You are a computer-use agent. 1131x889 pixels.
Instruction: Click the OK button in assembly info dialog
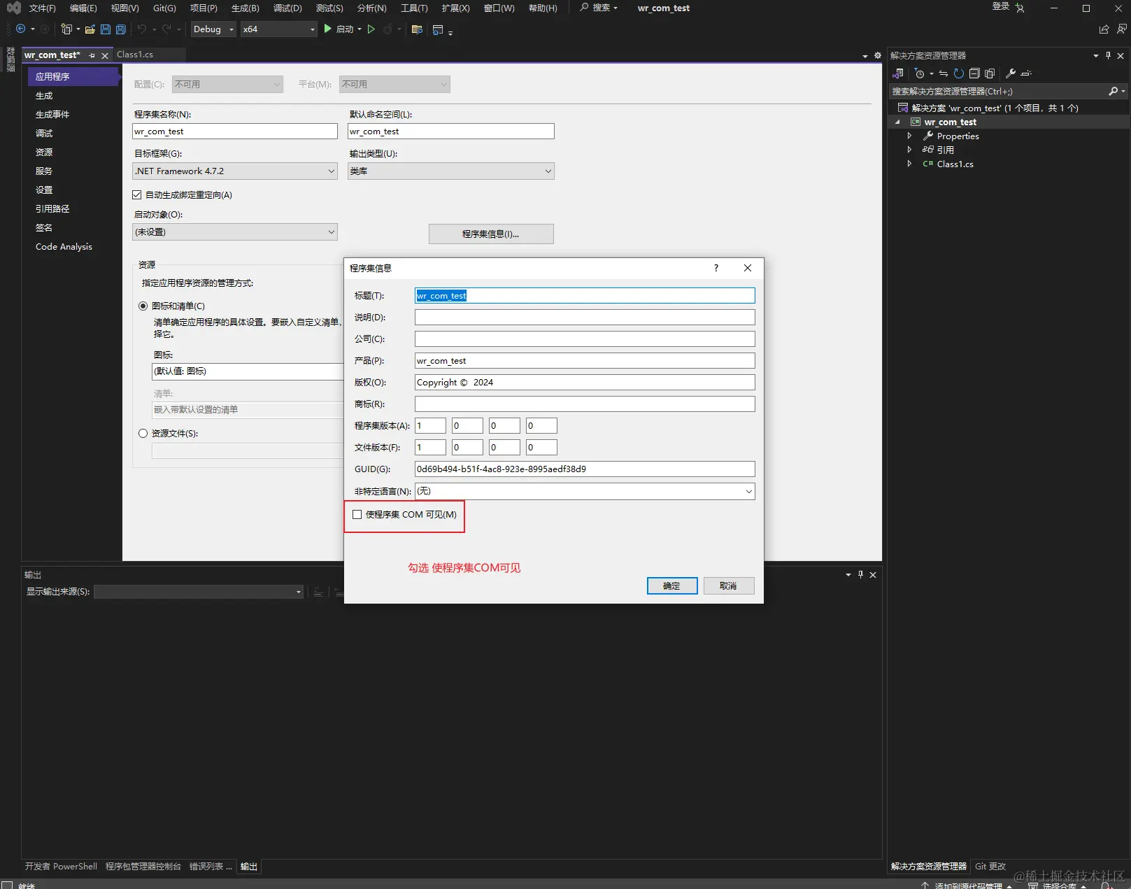(671, 585)
